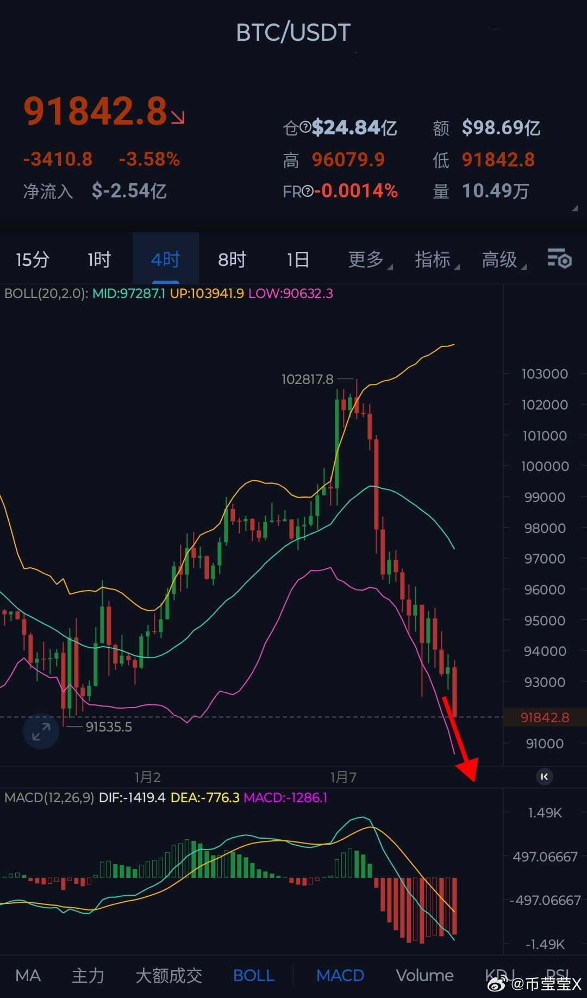Screen dimensions: 587x998
Task: Tap the MACD(12,26,9) parameters label
Action: click(49, 797)
